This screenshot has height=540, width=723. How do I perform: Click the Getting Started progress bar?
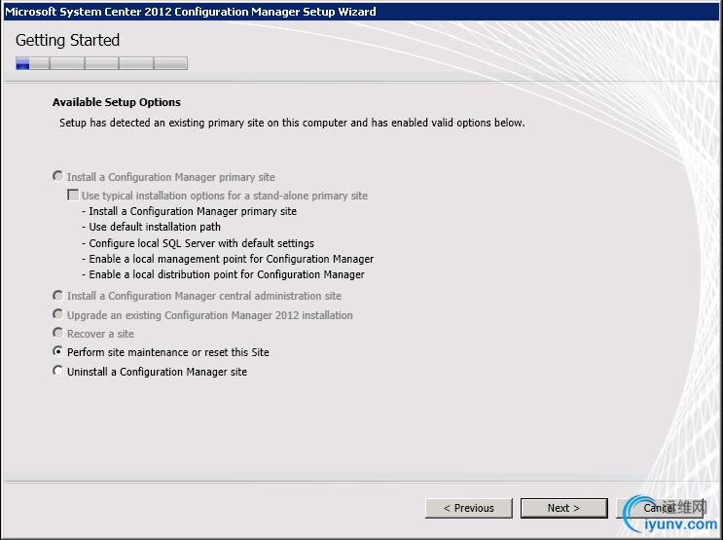click(x=101, y=63)
